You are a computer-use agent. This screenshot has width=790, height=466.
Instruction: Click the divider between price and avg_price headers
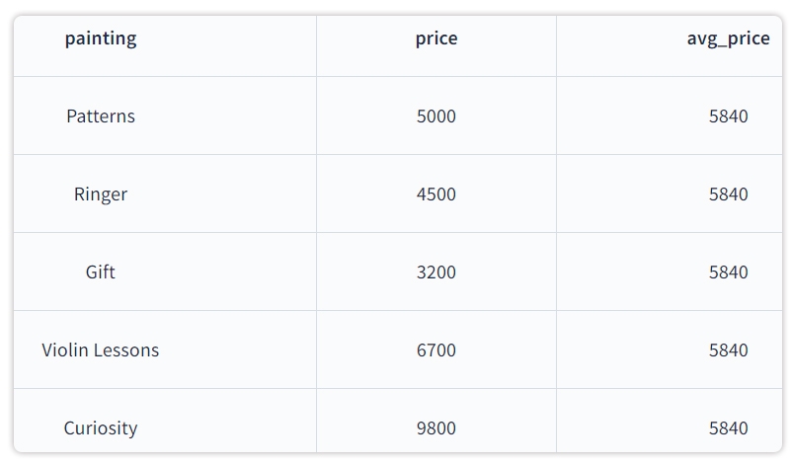point(556,45)
